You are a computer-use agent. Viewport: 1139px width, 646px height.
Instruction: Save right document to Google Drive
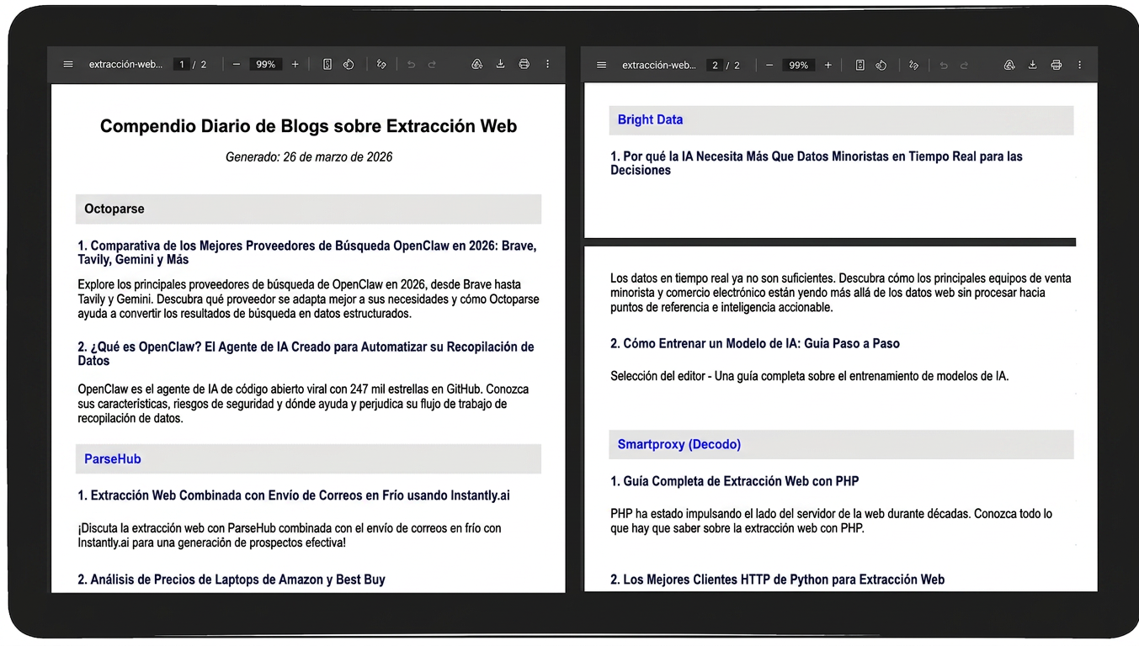click(x=1009, y=65)
